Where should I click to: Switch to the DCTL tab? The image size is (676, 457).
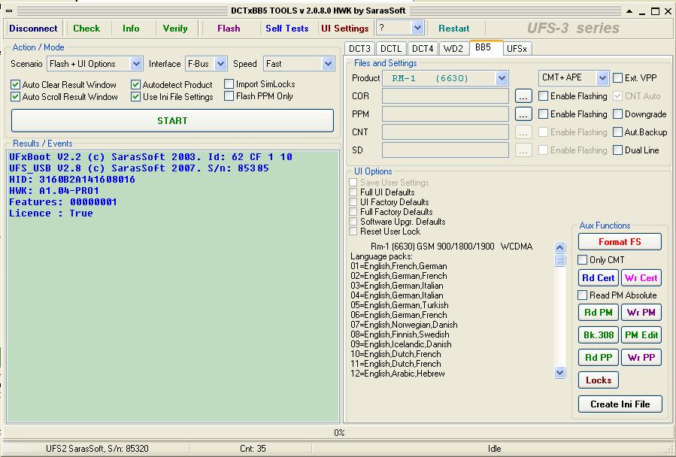click(391, 49)
